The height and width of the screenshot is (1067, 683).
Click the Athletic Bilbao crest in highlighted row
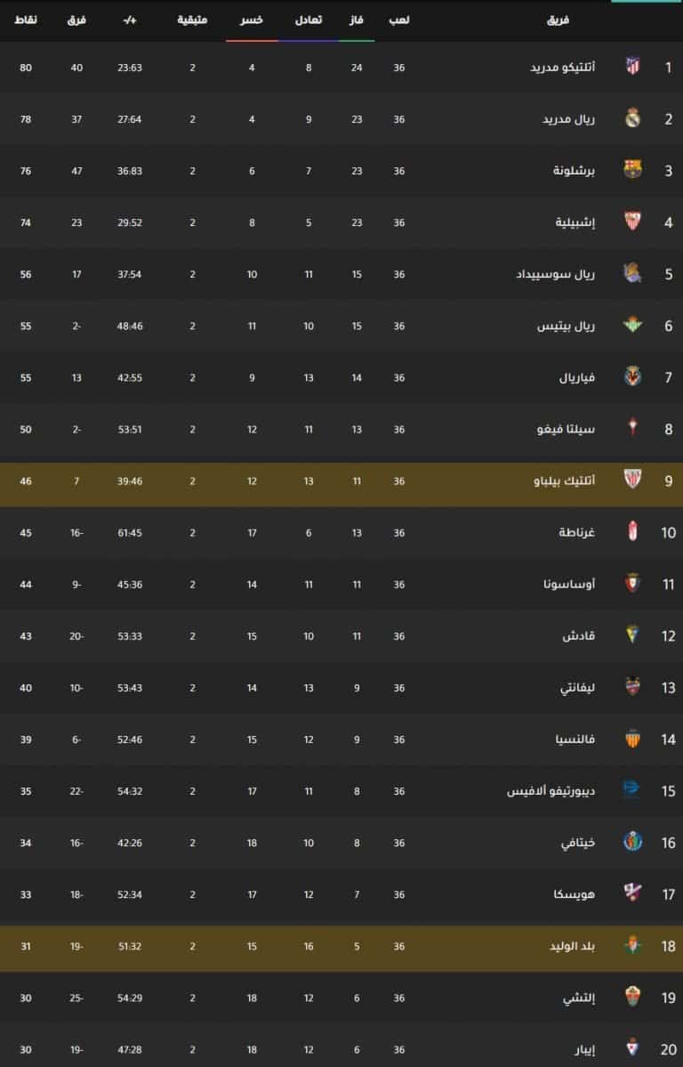[x=632, y=481]
